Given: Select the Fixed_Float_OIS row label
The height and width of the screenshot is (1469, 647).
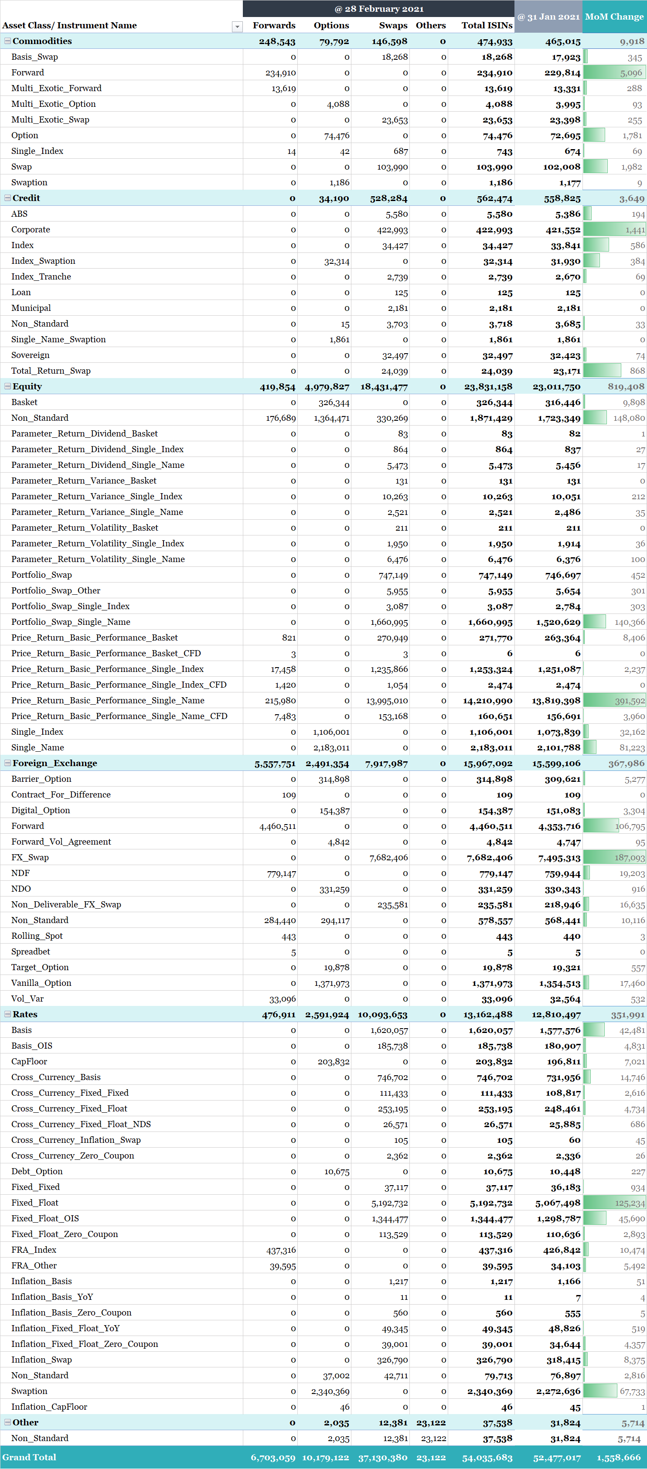Looking at the screenshot, I should point(45,1219).
